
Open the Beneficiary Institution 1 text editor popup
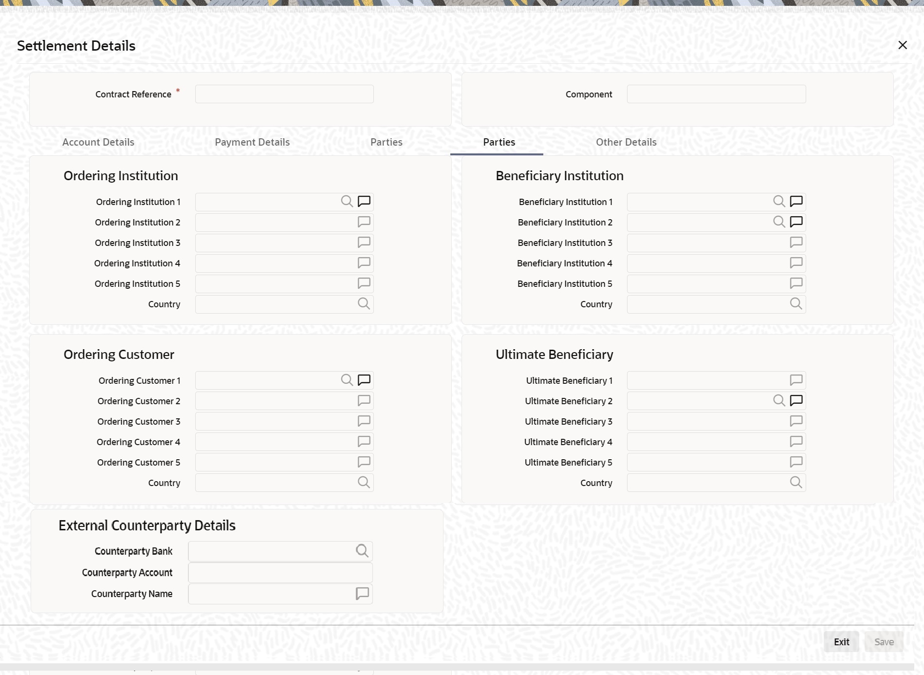[796, 201]
